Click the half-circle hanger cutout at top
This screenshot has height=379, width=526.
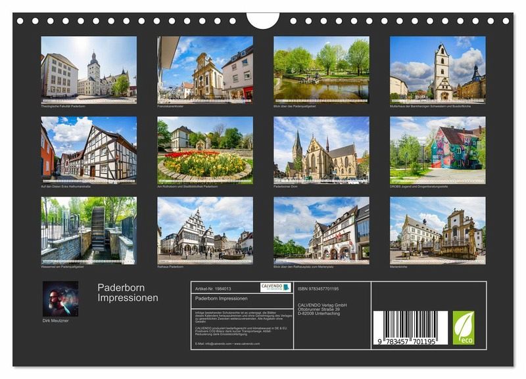click(x=262, y=20)
